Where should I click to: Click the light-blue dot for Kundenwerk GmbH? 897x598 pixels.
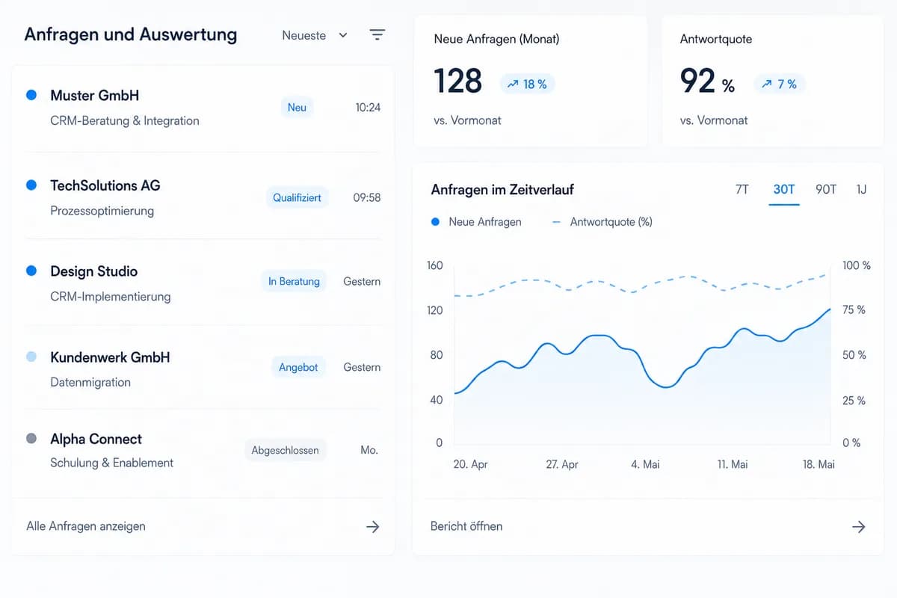click(x=31, y=357)
